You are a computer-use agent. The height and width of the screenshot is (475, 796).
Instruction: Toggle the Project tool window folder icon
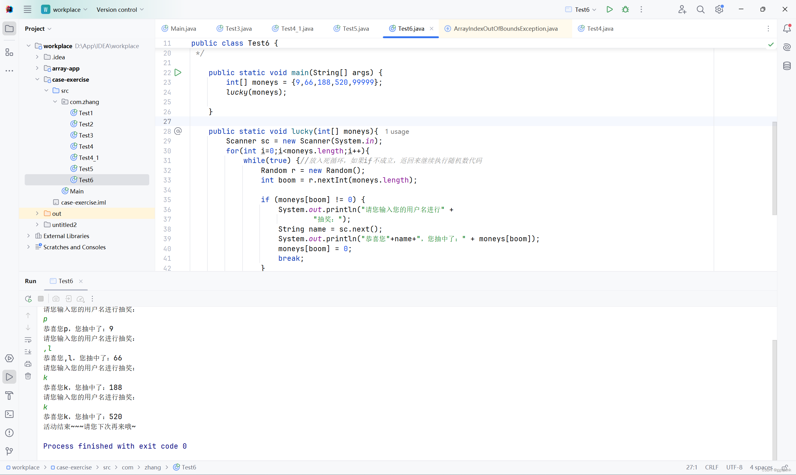9,29
